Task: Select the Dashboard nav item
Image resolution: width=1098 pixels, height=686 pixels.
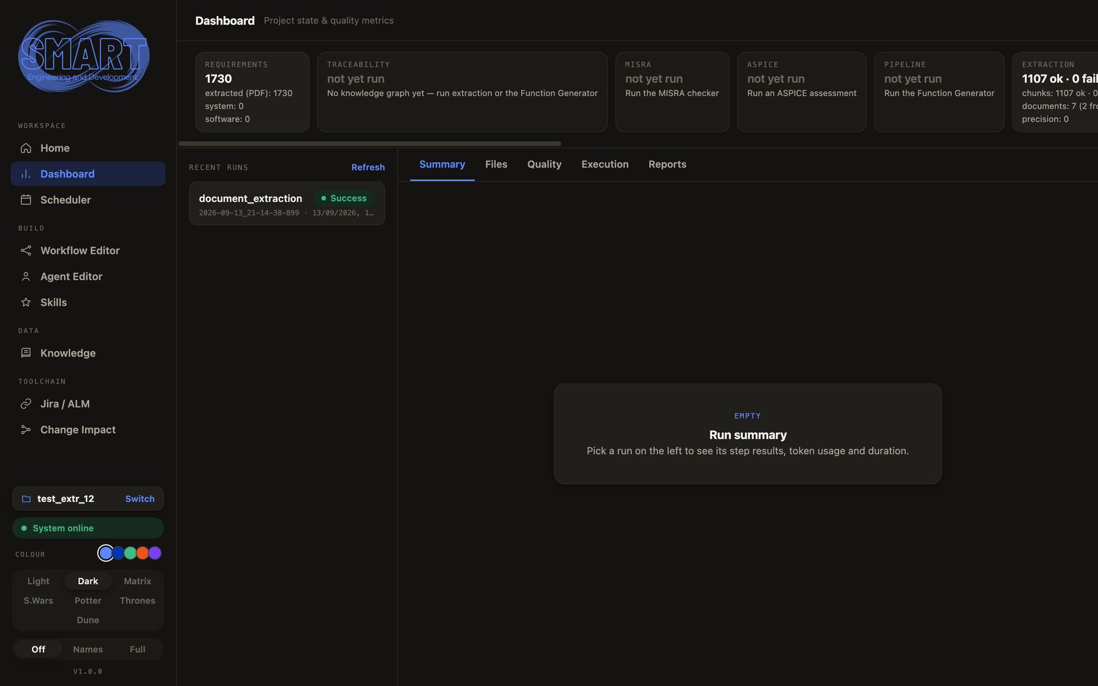Action: click(88, 174)
